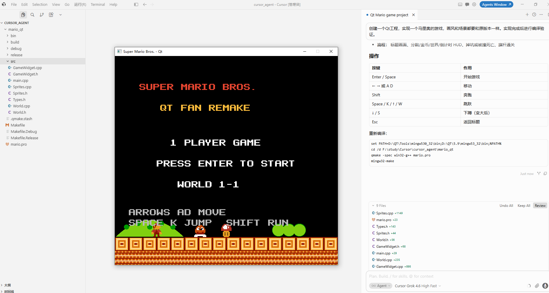Start voice input with microphone icon

[545, 286]
